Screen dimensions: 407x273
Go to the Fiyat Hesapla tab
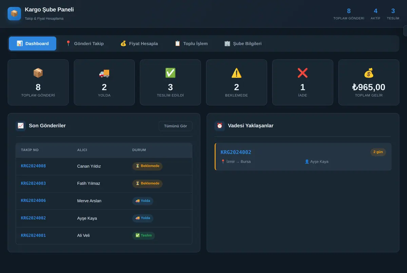(139, 43)
